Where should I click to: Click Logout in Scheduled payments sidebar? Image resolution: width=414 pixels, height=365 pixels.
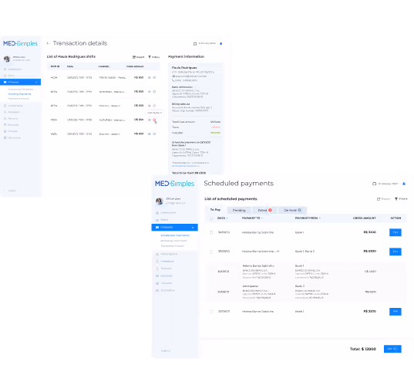click(x=166, y=351)
